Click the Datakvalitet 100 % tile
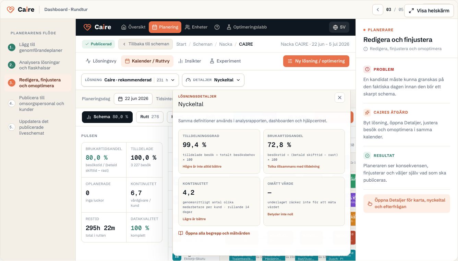Viewport: 458px width, 261px height. [x=144, y=227]
